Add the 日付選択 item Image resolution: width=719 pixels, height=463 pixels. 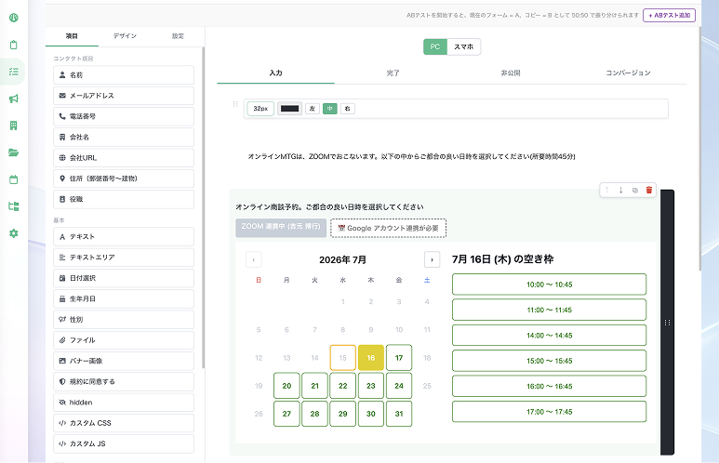(x=124, y=278)
